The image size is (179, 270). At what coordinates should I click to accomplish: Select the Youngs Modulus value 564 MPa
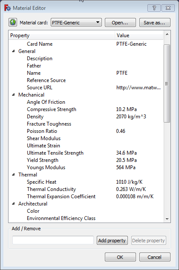[x=126, y=167]
